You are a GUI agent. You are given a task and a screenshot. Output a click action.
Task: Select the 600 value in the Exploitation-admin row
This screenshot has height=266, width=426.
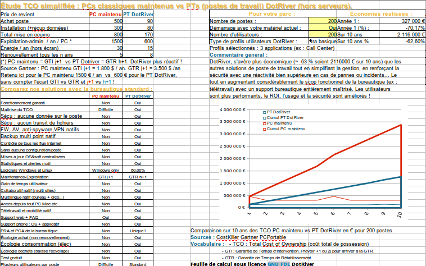click(x=138, y=41)
